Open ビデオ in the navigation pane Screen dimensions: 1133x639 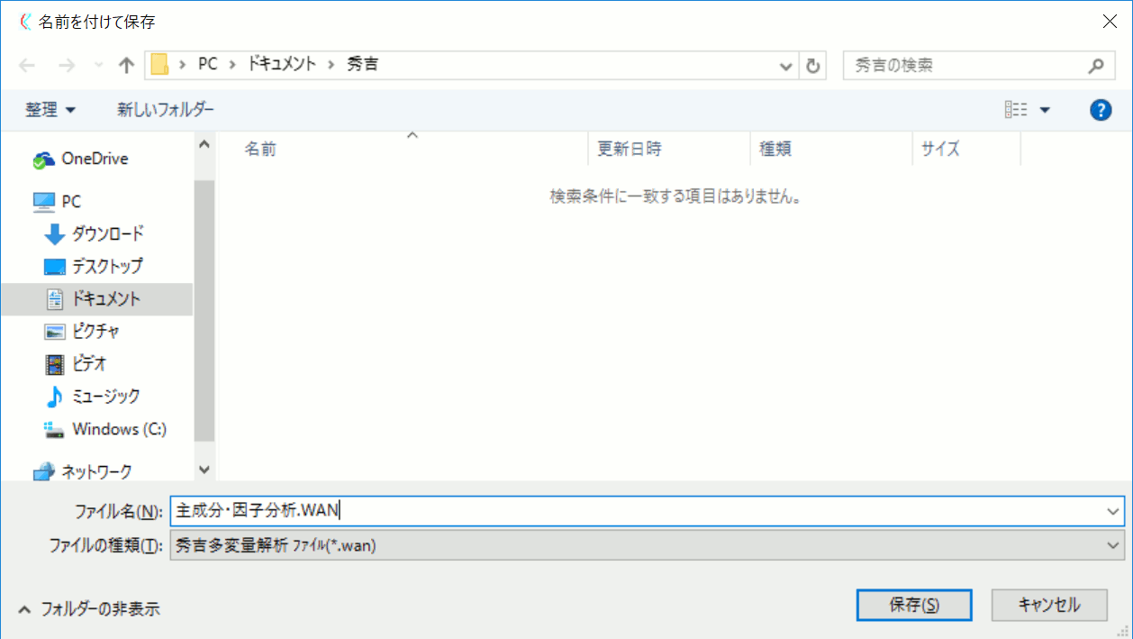(89, 364)
